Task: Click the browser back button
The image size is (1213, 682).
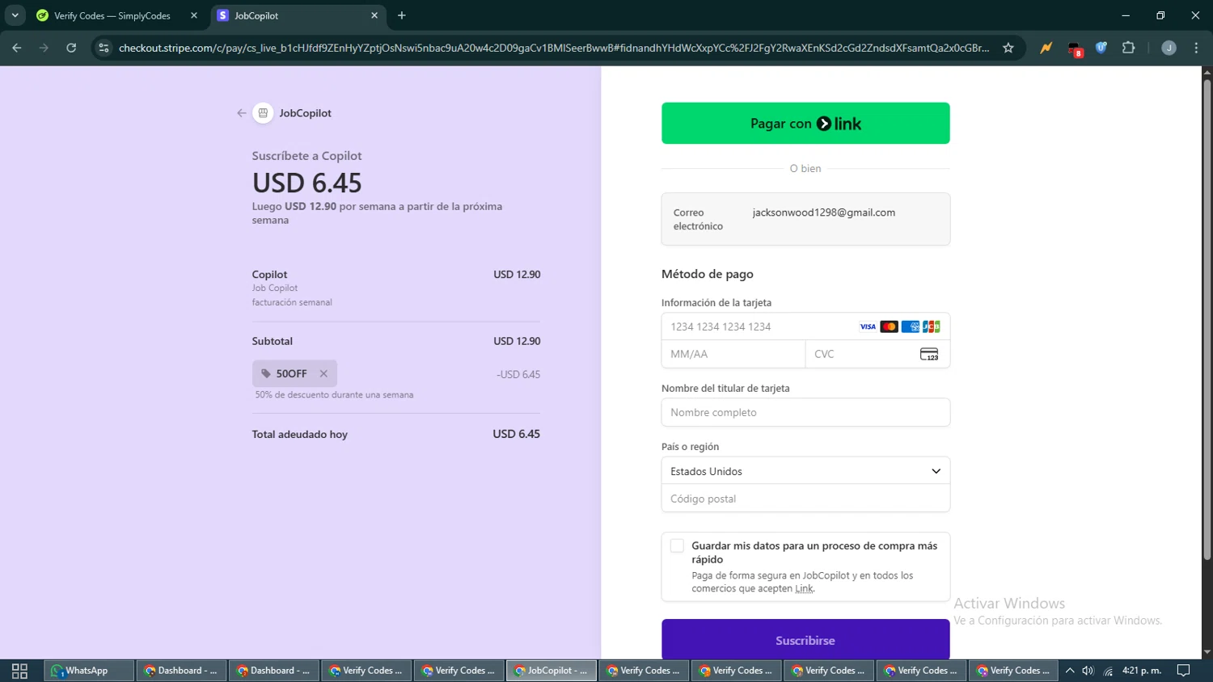Action: coord(17,48)
